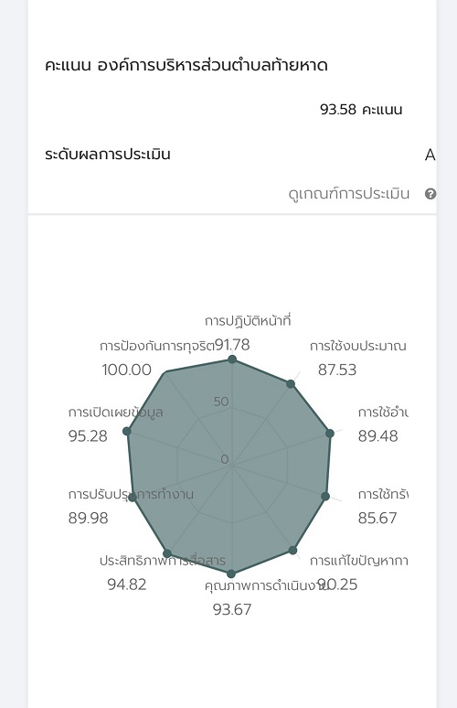This screenshot has height=708, width=457.
Task: Click the question mark help icon
Action: [x=430, y=194]
